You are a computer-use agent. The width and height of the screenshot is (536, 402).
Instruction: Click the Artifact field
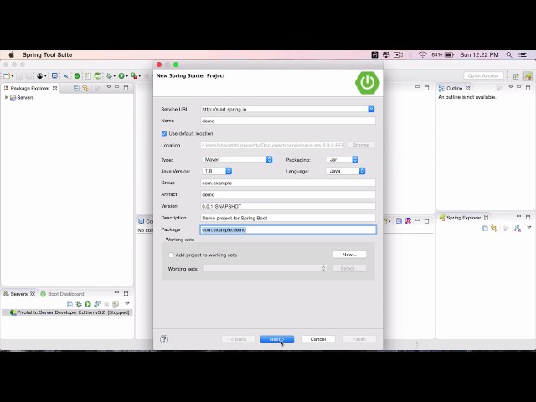tap(288, 194)
